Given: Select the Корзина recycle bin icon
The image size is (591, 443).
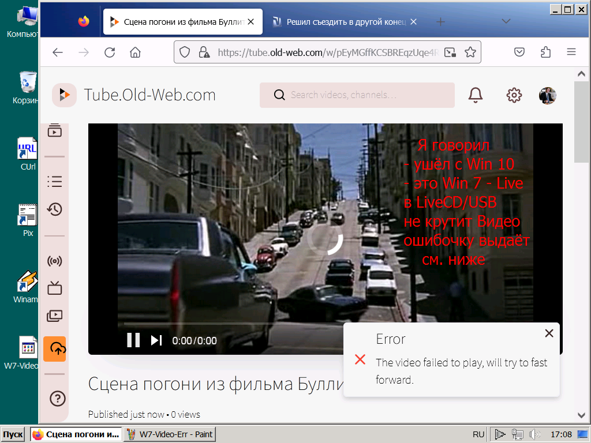Looking at the screenshot, I should coord(25,88).
